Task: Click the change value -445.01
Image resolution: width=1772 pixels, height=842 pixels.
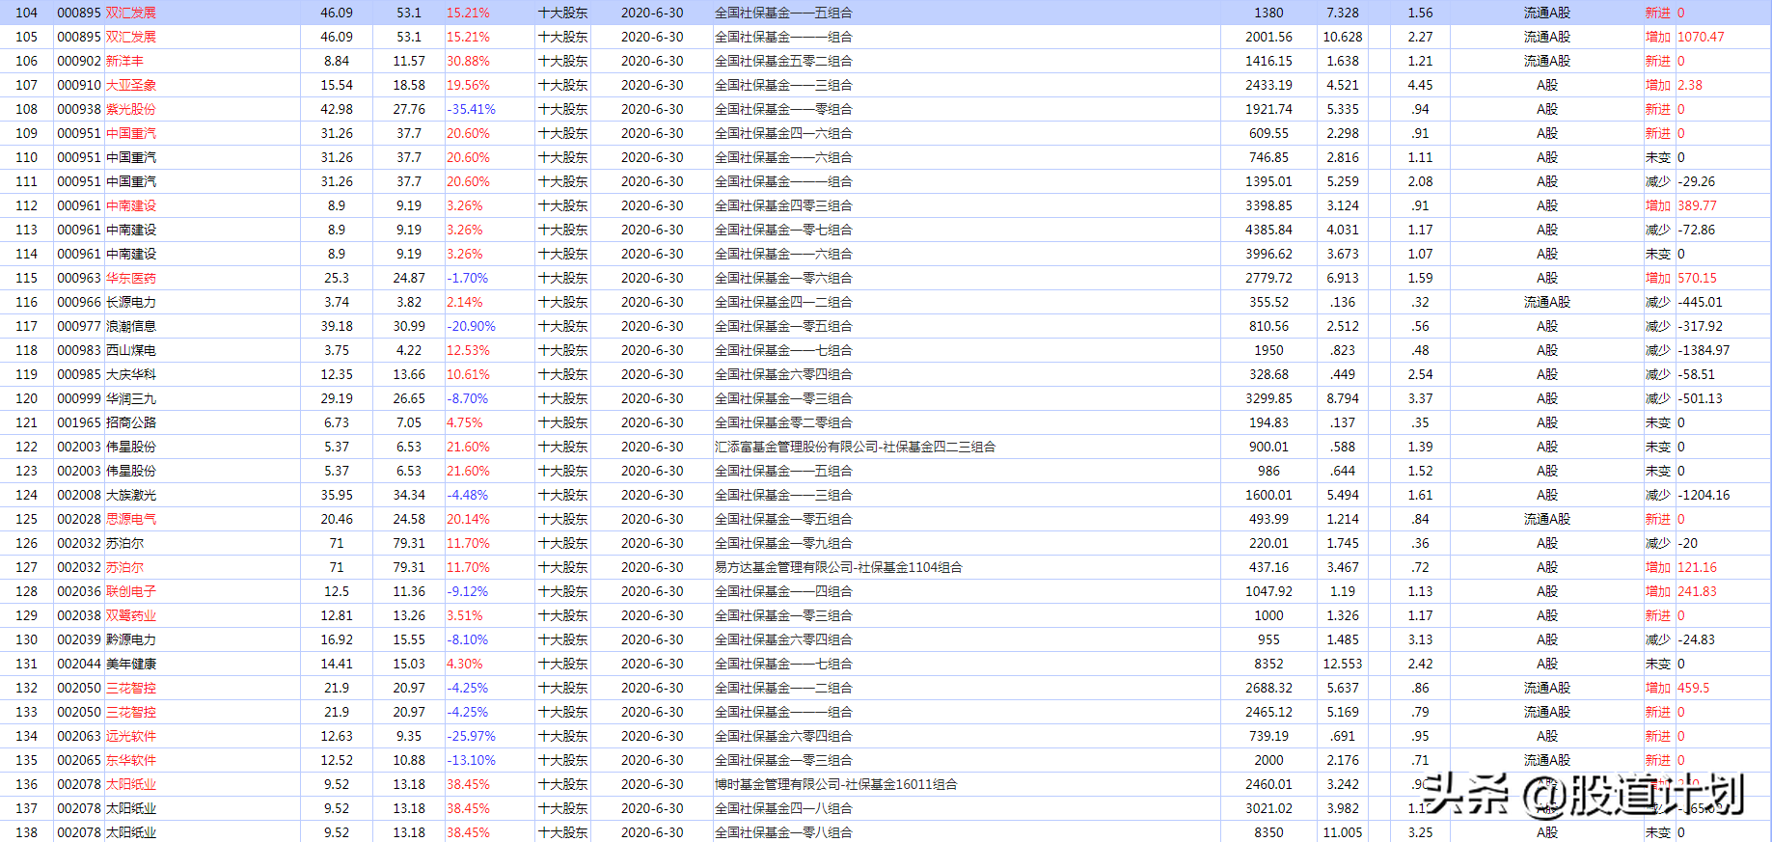Action: pos(1700,302)
